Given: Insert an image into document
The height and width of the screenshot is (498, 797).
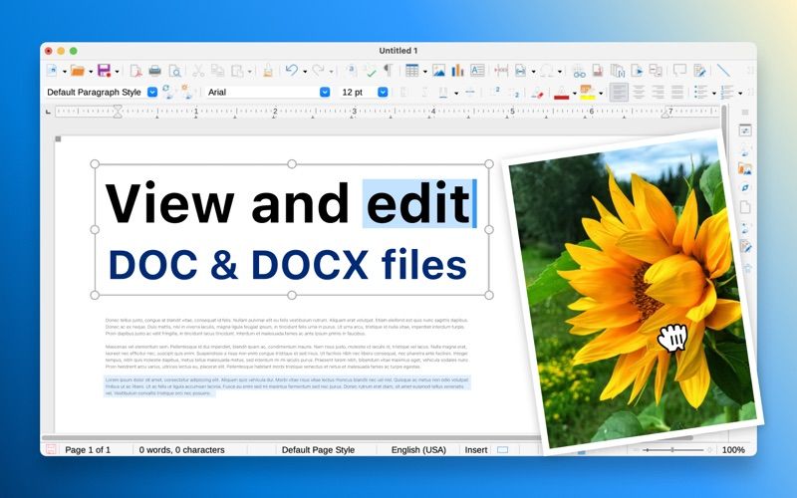Looking at the screenshot, I should pyautogui.click(x=438, y=71).
